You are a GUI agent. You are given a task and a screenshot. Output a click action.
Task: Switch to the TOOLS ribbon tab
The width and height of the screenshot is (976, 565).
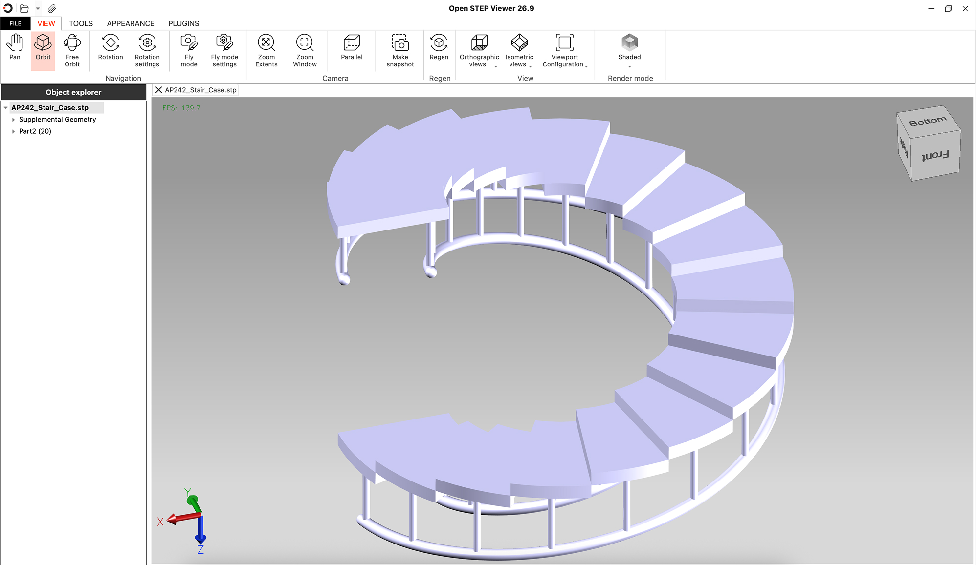[x=81, y=23]
